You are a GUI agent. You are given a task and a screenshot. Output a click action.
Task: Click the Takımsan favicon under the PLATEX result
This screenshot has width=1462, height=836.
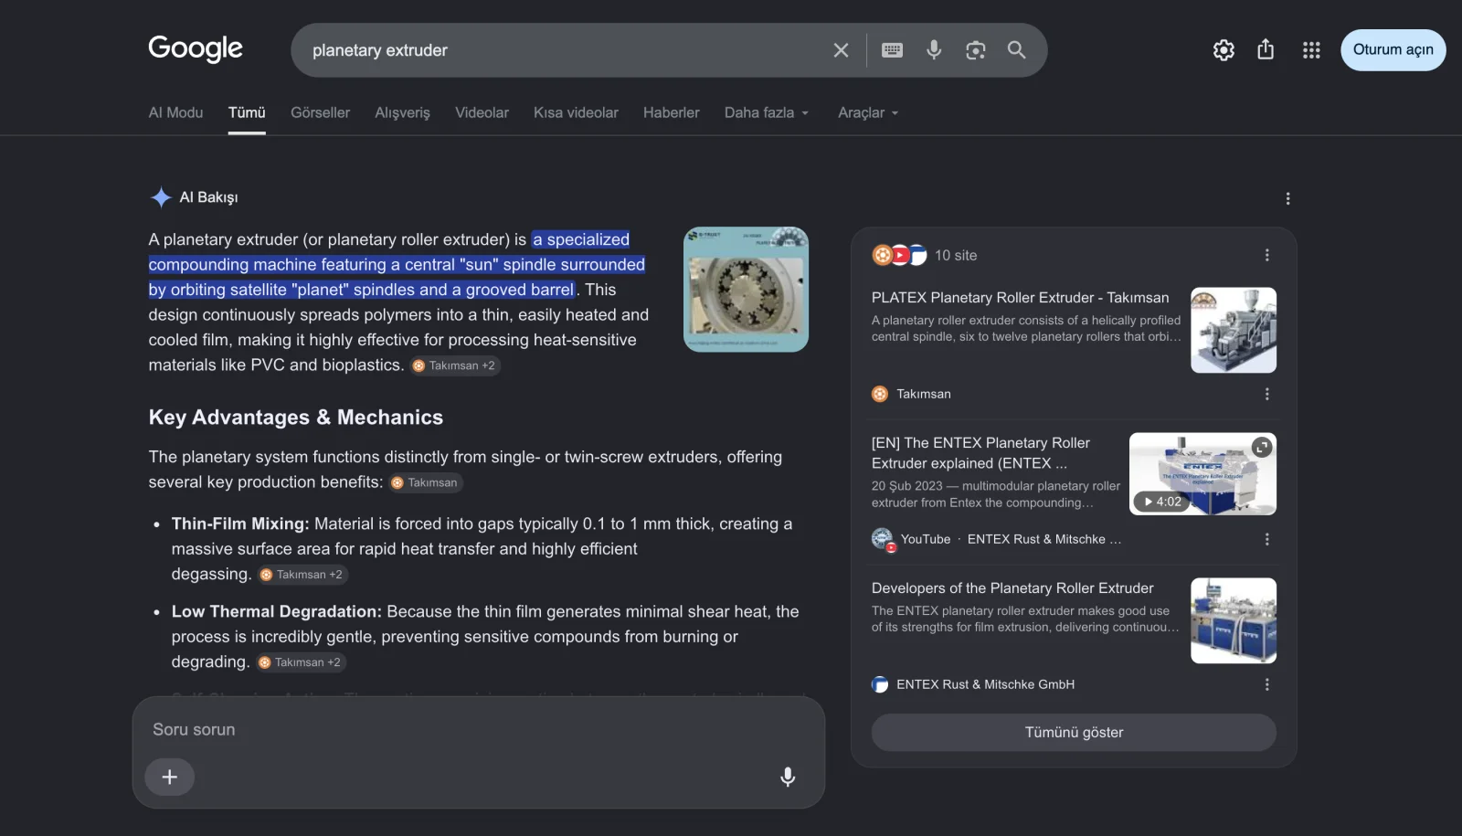pos(880,394)
